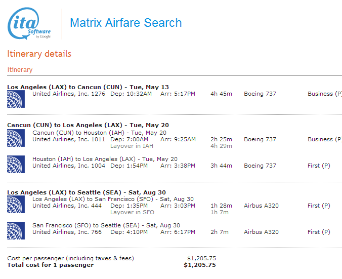Screen dimensions: 342x279
Task: Click Houston to Los Angeles segment title
Action: pyautogui.click(x=105, y=159)
